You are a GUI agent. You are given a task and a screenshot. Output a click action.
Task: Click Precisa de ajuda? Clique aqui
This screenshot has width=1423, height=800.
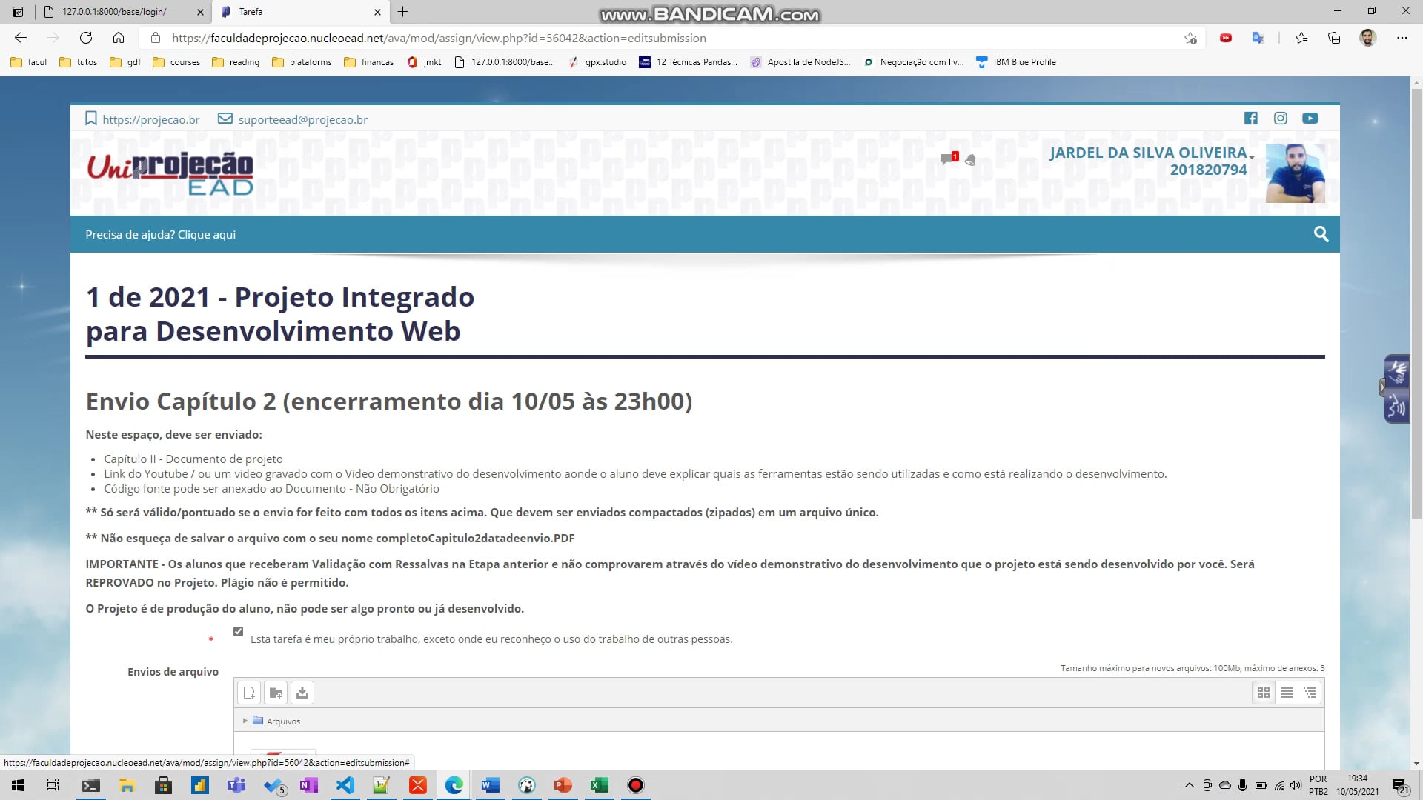point(161,234)
